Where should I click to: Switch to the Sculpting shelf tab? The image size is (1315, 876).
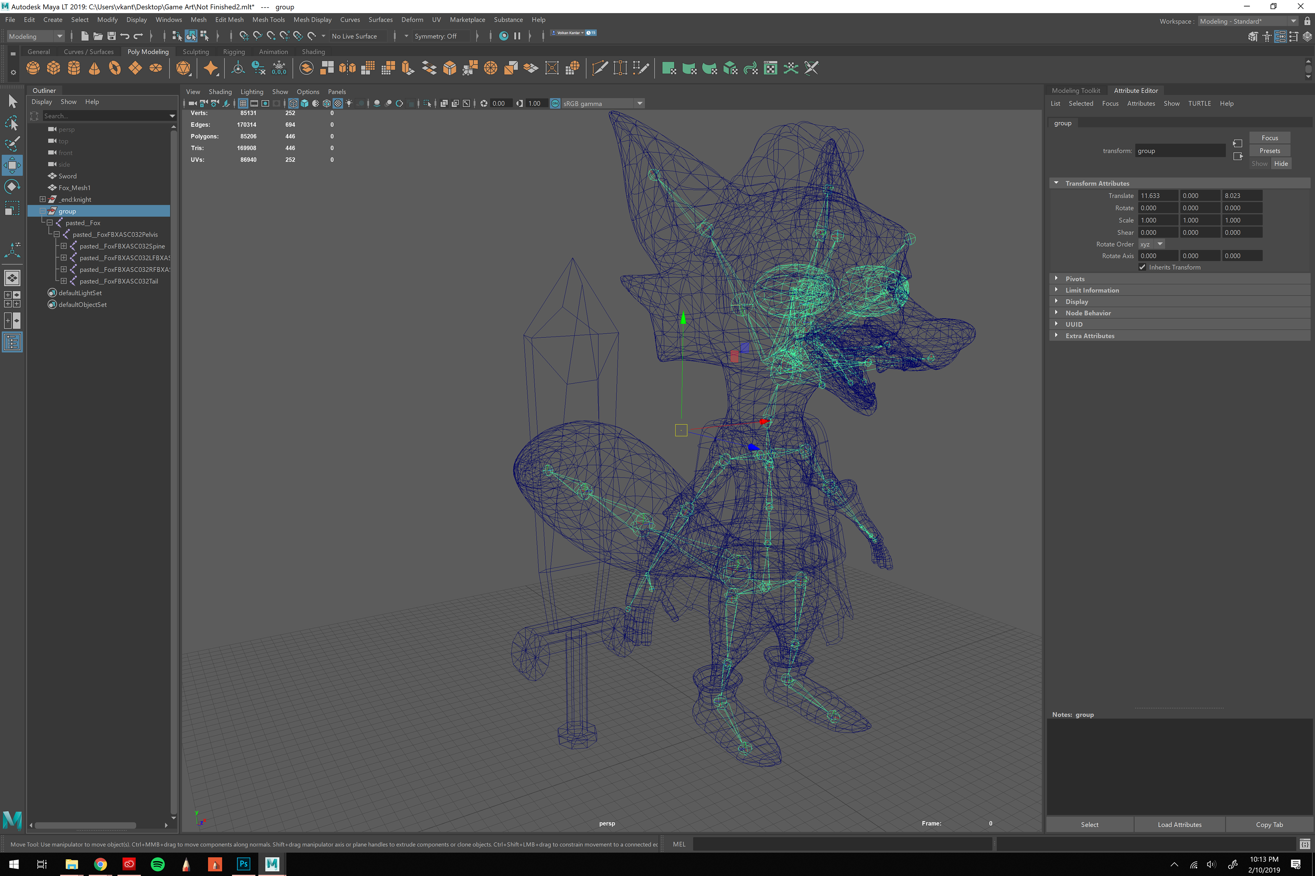tap(196, 51)
